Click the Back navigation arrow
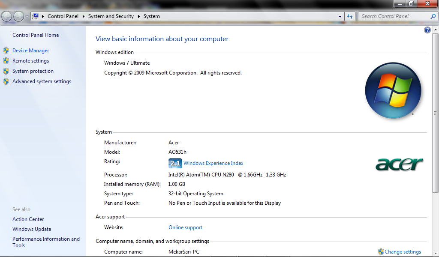Screen dimensions: 439x257 click(7, 16)
